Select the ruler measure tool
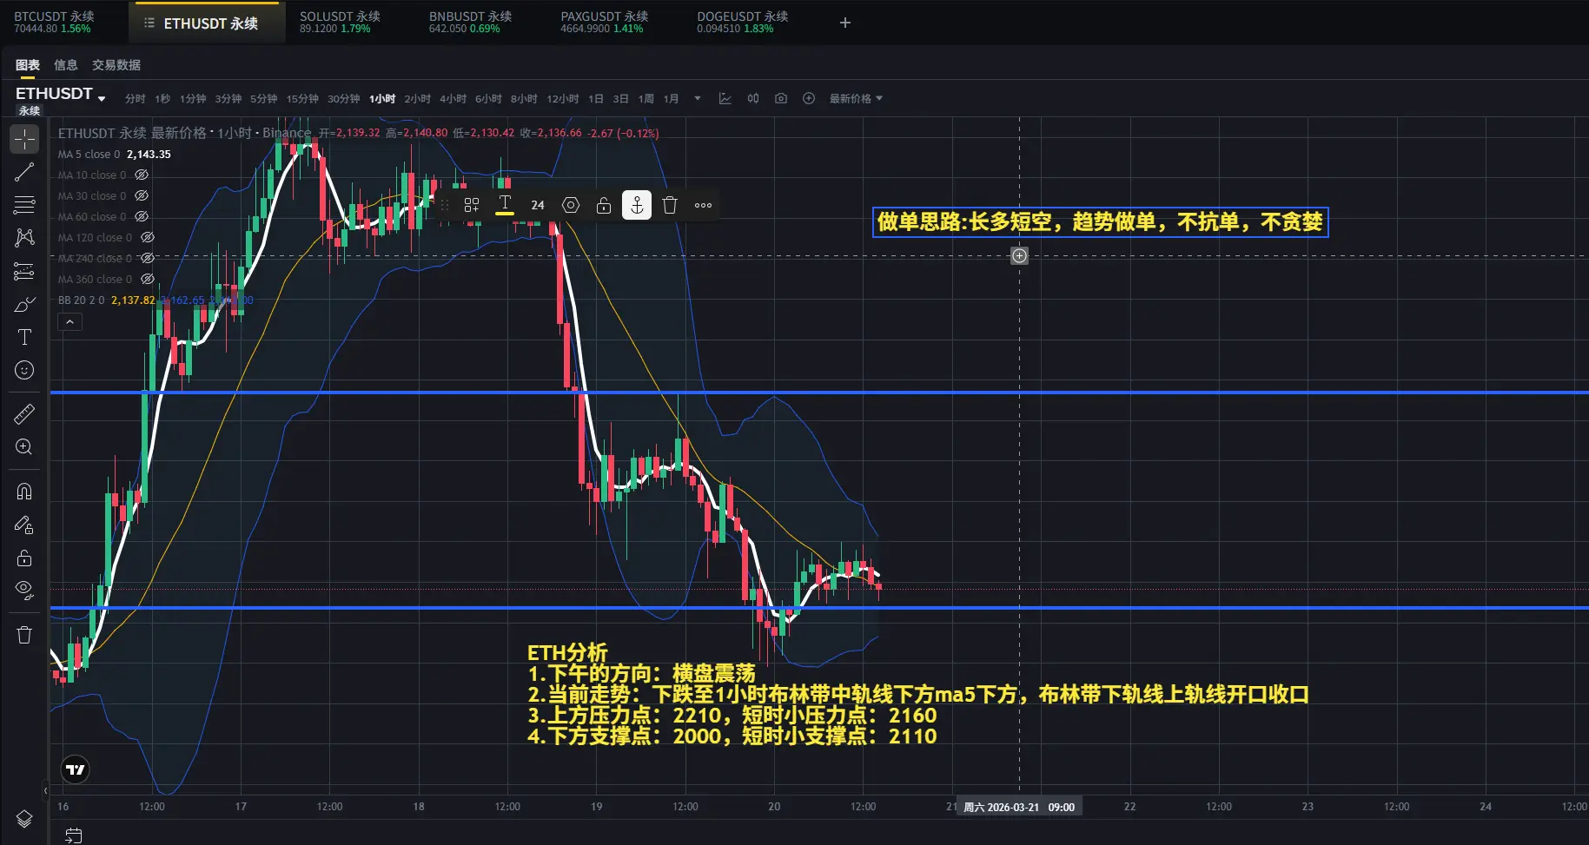Viewport: 1589px width, 845px height. tap(24, 414)
